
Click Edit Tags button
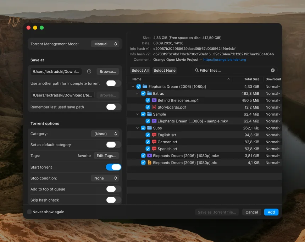(106, 155)
